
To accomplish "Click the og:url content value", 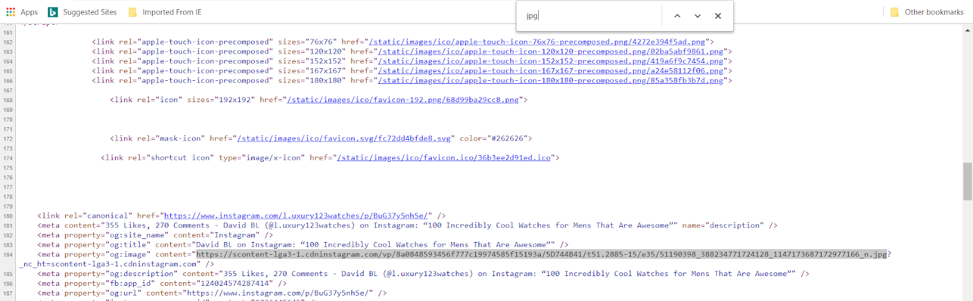I will pos(279,293).
